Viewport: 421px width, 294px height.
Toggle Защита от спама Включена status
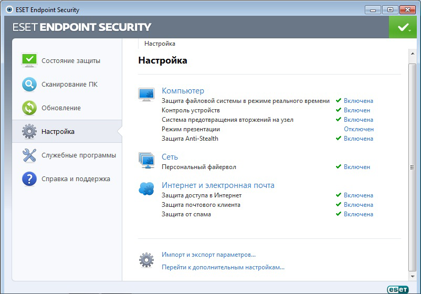358,214
